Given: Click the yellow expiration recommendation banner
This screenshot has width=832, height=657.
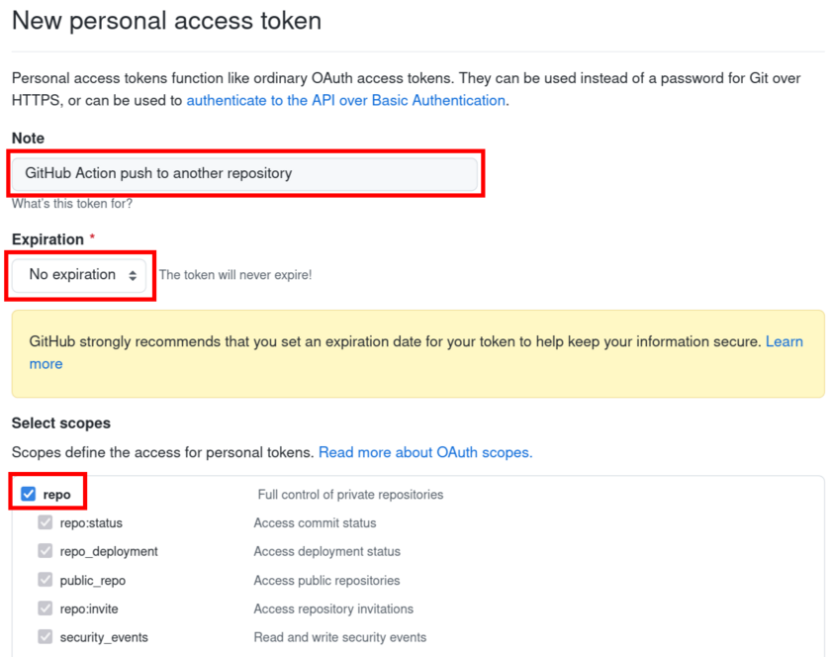Looking at the screenshot, I should (x=418, y=354).
